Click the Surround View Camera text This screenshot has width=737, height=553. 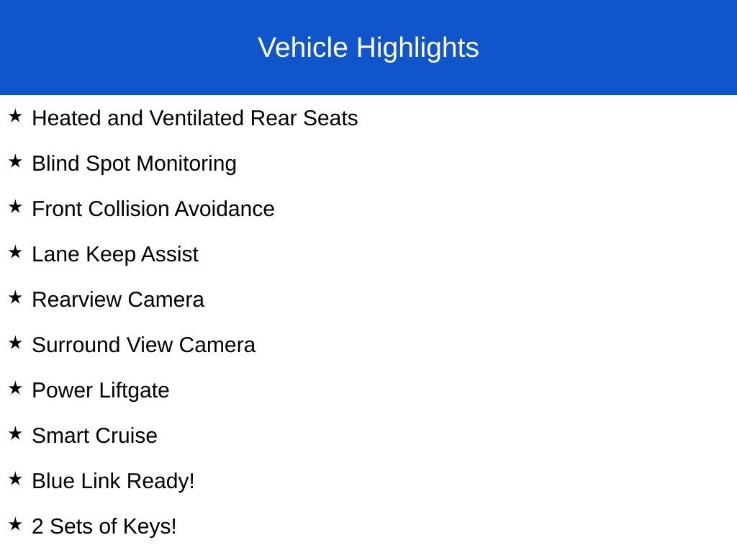click(143, 345)
